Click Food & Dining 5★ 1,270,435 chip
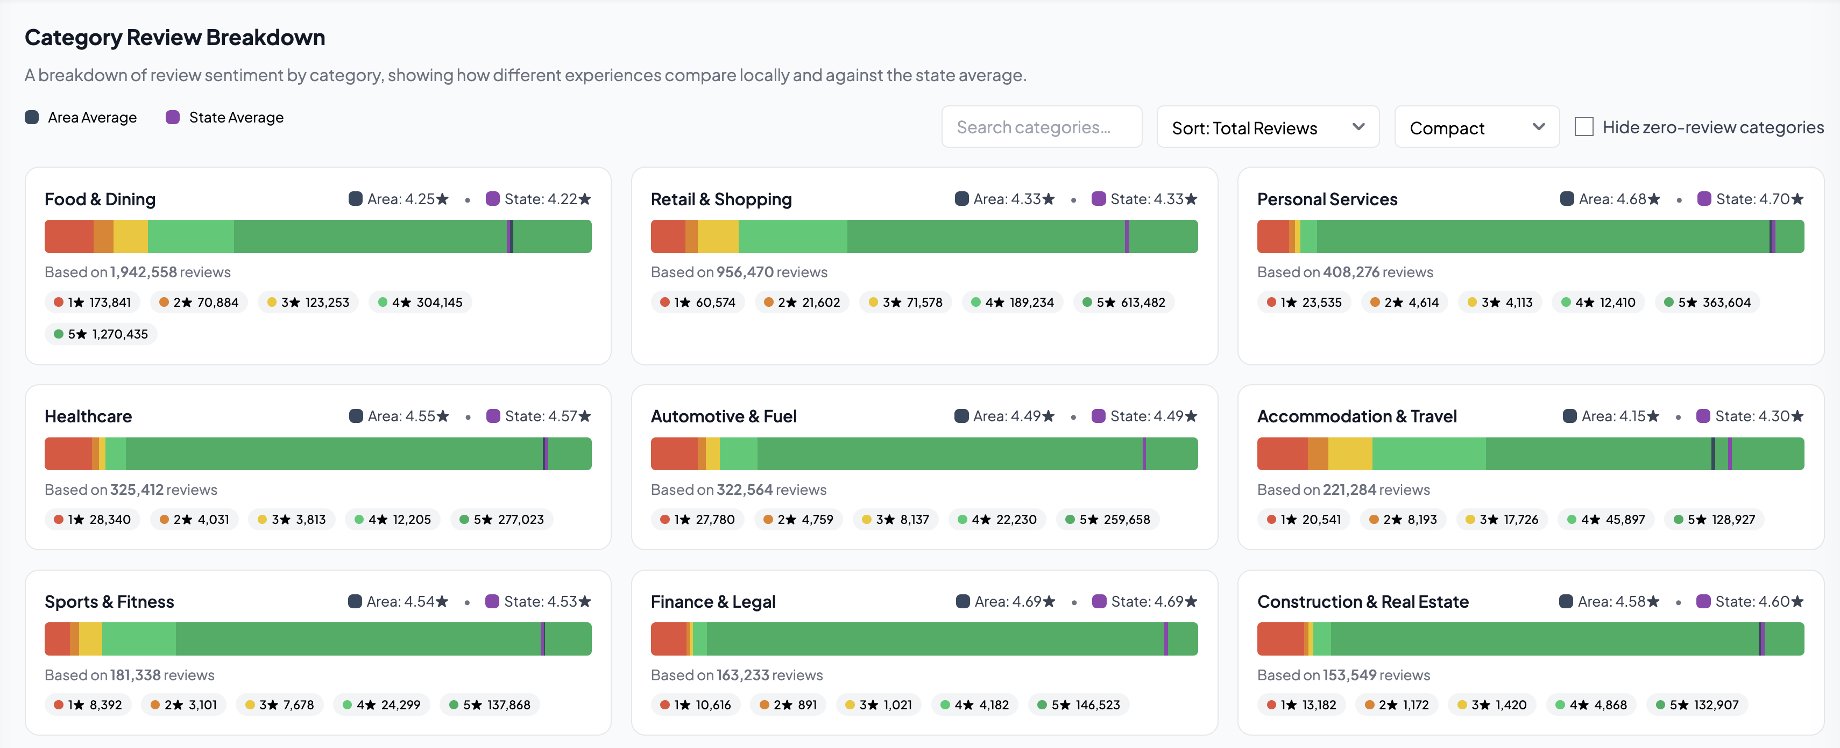This screenshot has width=1840, height=748. coord(101,334)
